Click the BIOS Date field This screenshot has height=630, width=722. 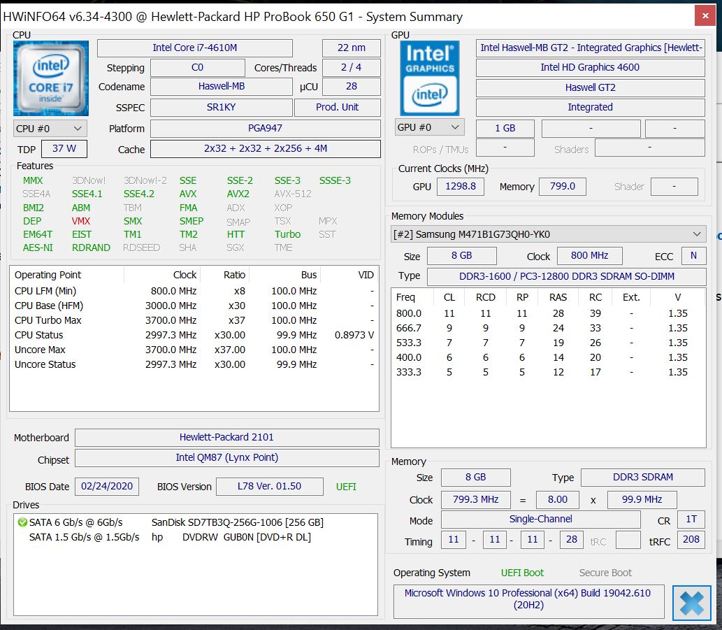point(106,486)
